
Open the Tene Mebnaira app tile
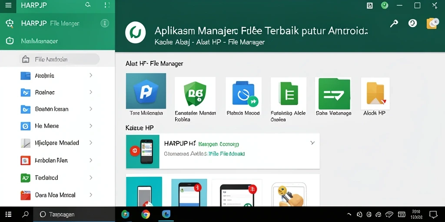tap(146, 91)
